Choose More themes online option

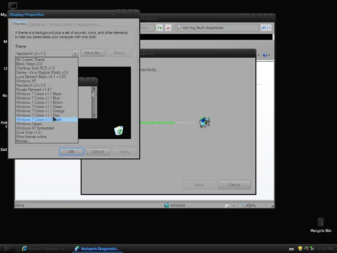47,137
